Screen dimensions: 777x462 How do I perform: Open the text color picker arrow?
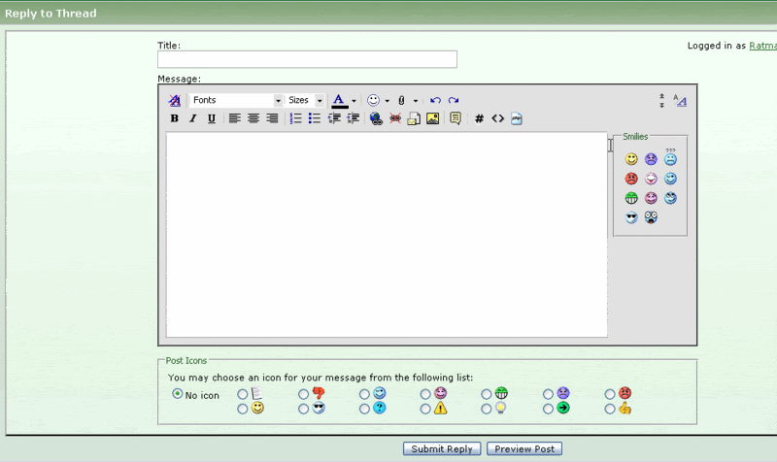[354, 101]
